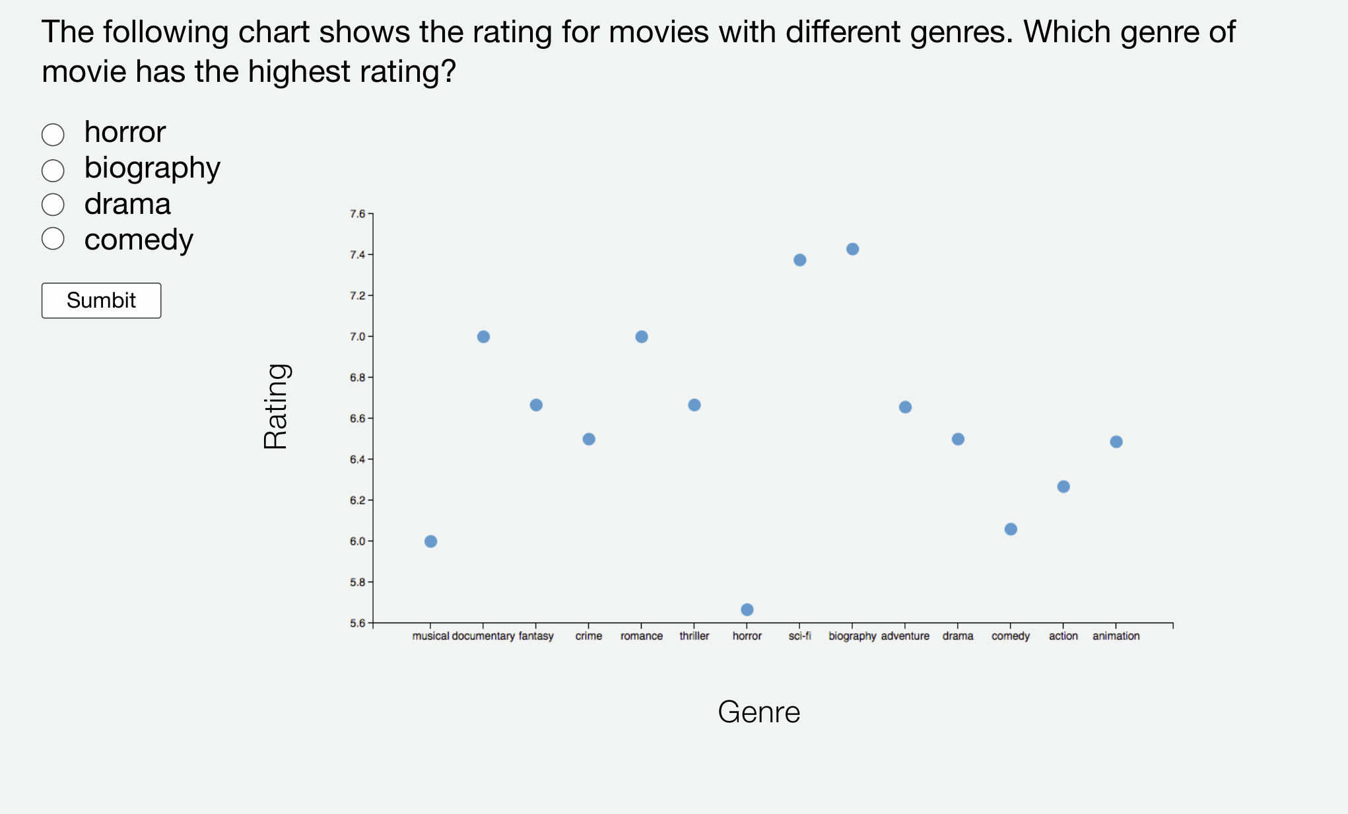Click the drama data point
The image size is (1348, 814).
coord(958,439)
